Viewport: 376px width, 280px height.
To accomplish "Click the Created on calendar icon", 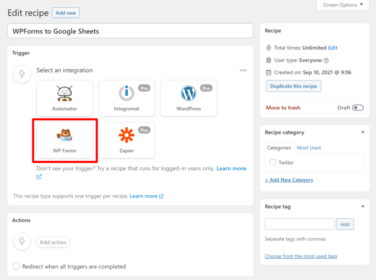I will [268, 72].
